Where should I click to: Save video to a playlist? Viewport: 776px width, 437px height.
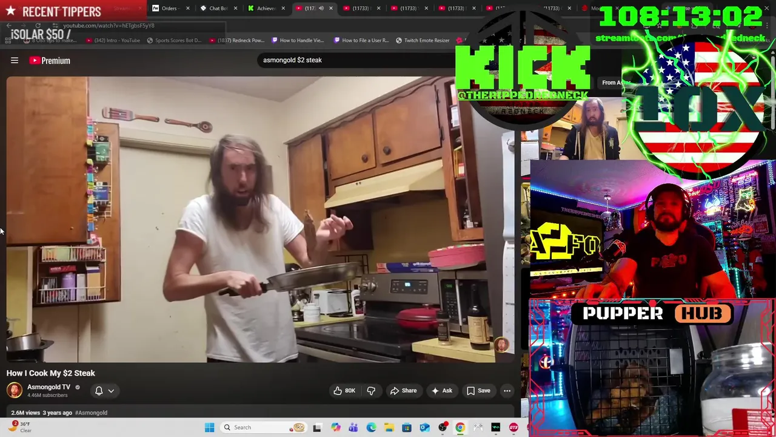(x=478, y=391)
